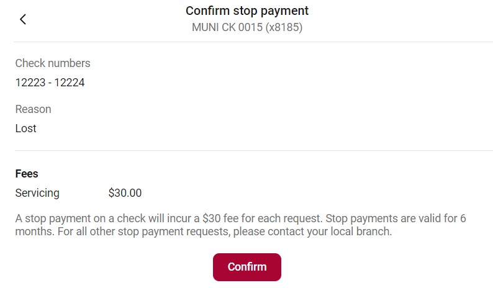
Task: Click the 'Confirm stop payment' page title
Action: [247, 11]
